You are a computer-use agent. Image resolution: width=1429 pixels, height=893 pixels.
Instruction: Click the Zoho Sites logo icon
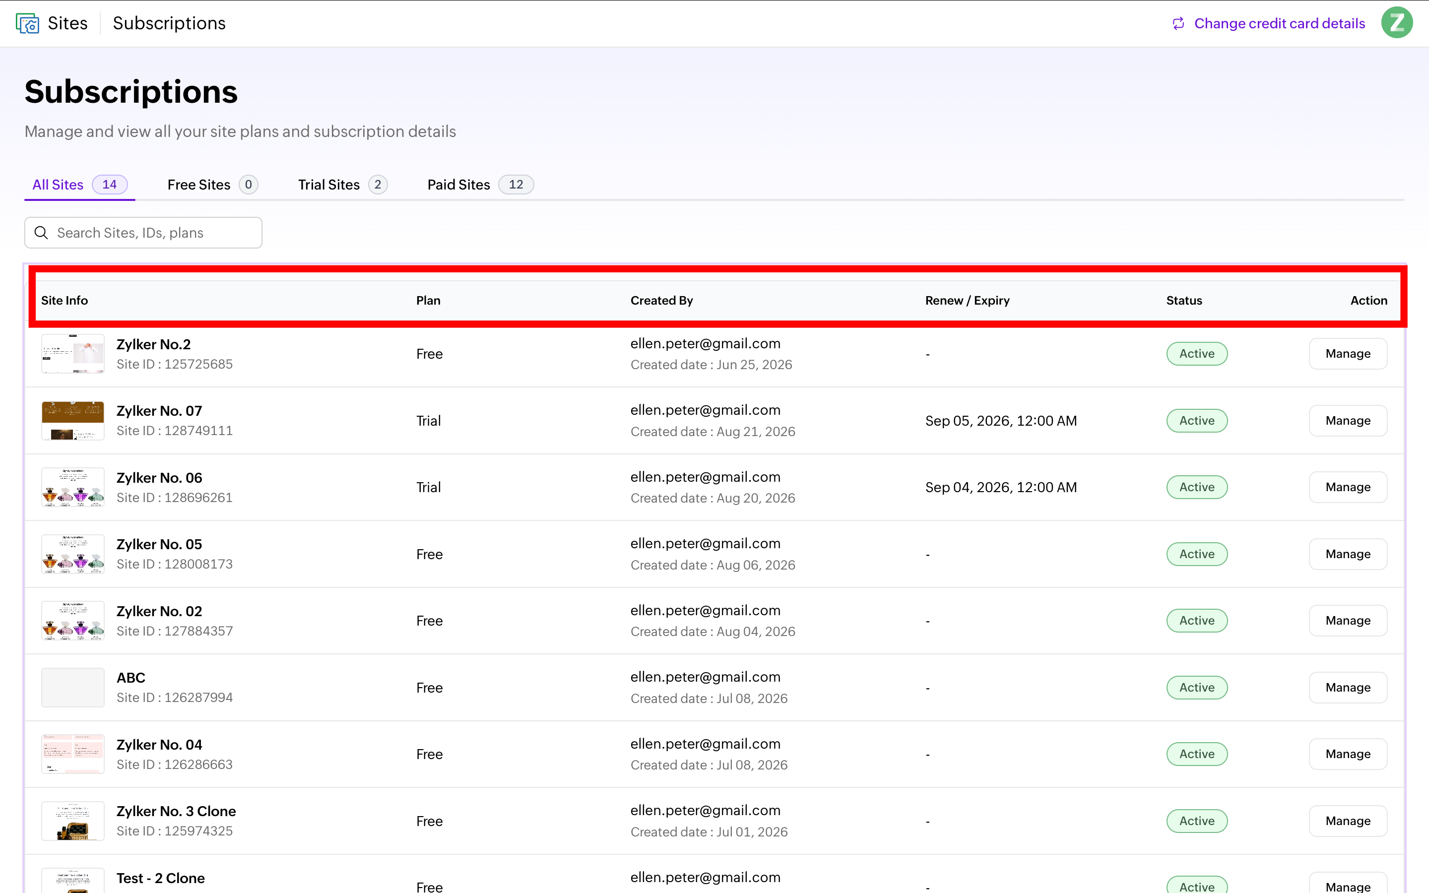[x=27, y=23]
